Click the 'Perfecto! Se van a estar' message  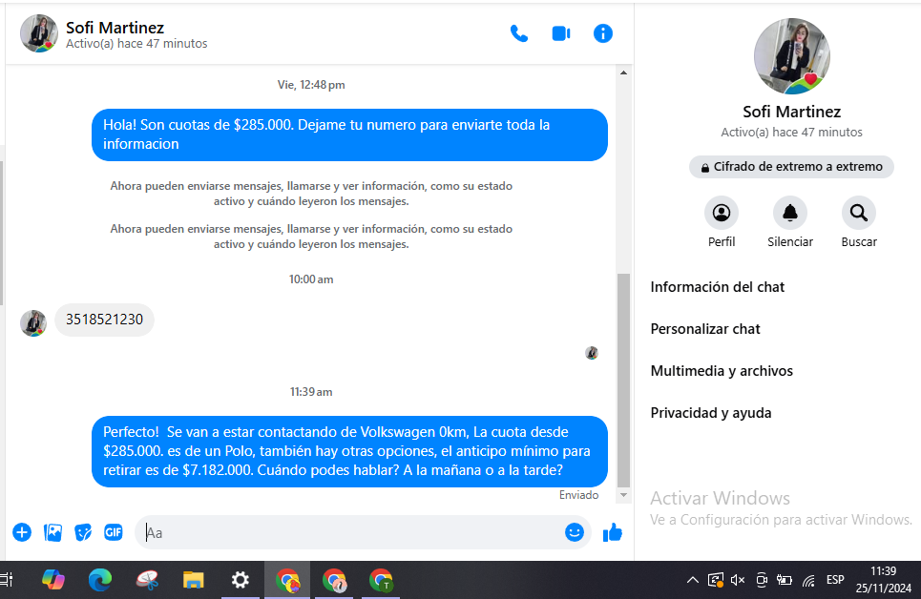click(x=349, y=451)
